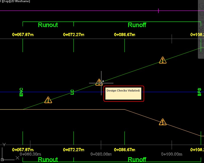The height and width of the screenshot is (163, 204).
Task: Click the magenta marker on the top horizontal line
Action: click(x=158, y=11)
